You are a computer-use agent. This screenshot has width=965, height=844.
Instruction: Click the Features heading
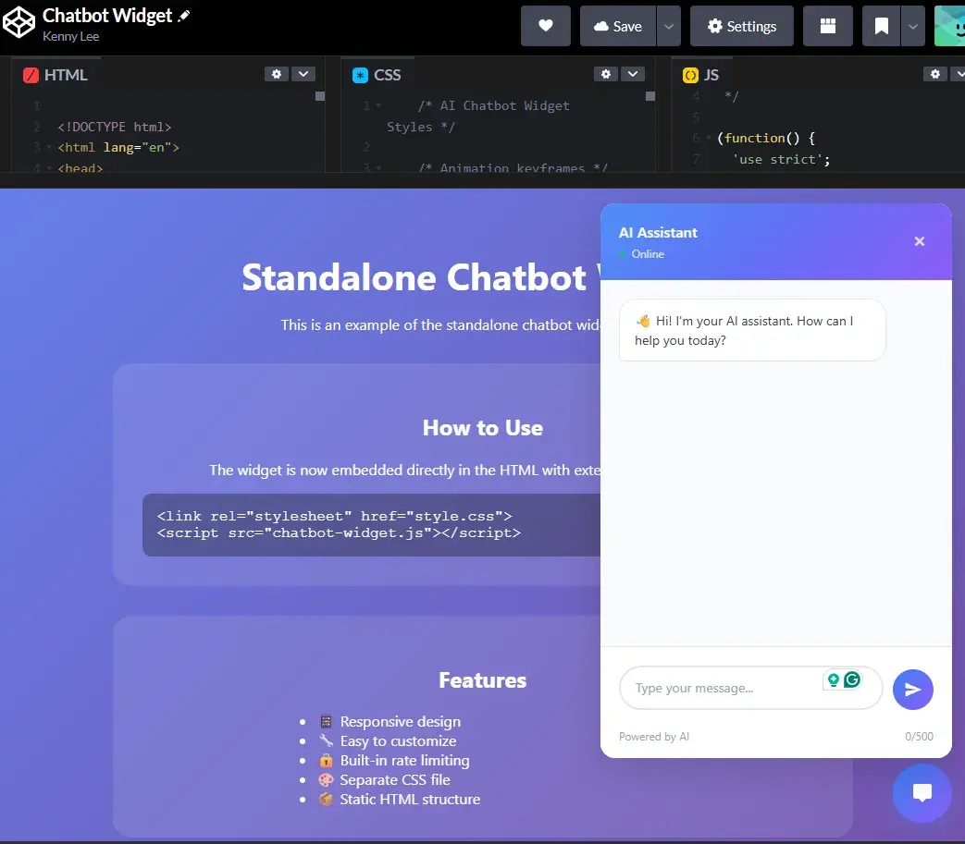483,680
